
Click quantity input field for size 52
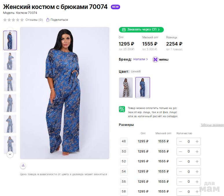coord(189,161)
